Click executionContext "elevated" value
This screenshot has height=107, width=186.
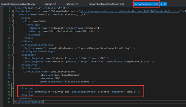(103, 92)
